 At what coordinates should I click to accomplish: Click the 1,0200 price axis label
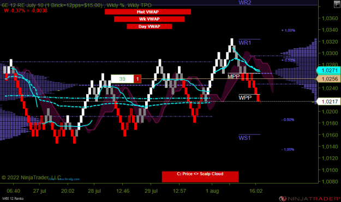(330, 112)
